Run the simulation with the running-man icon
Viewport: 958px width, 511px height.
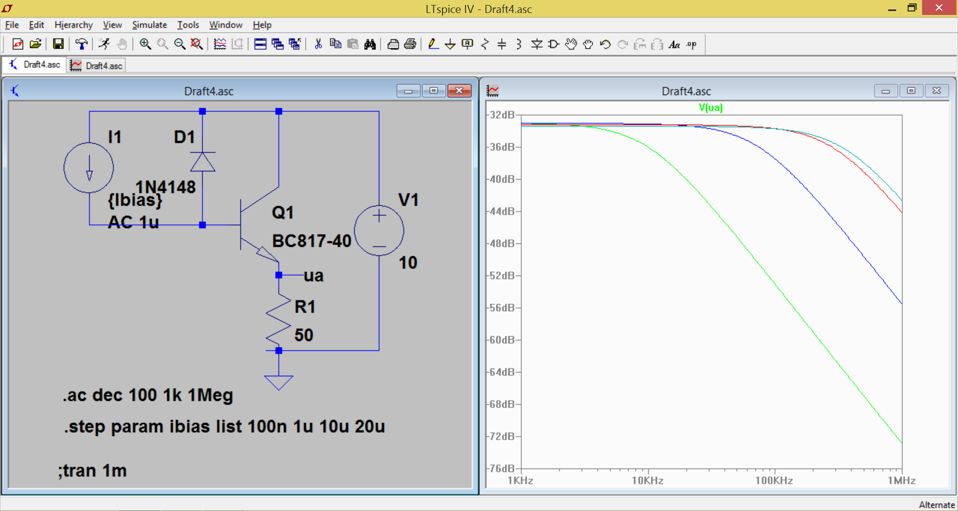click(x=104, y=44)
